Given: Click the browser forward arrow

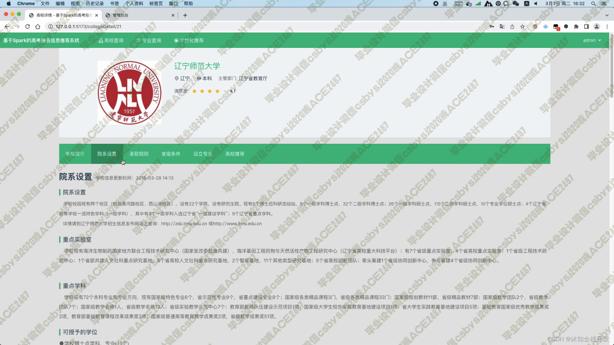Looking at the screenshot, I should coord(17,27).
